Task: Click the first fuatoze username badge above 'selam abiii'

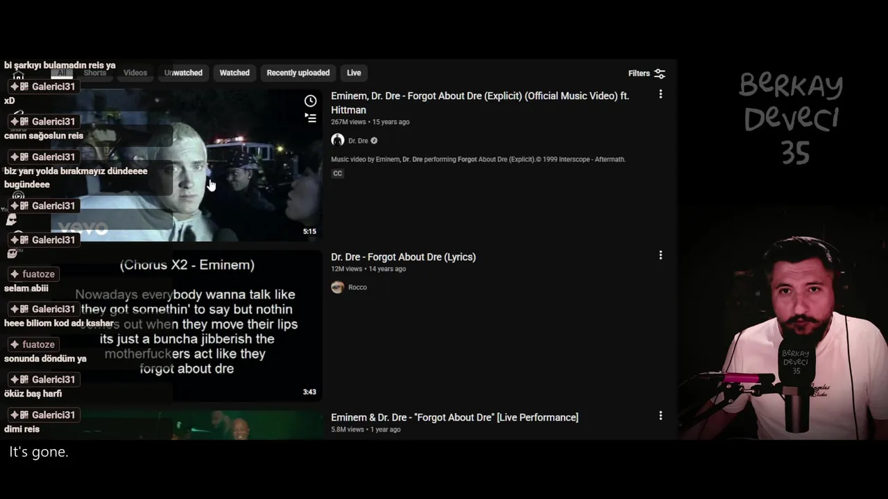Action: coord(33,274)
